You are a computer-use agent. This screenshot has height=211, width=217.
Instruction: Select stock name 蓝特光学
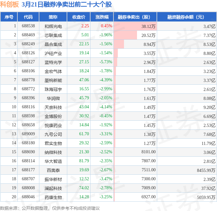pyautogui.click(x=53, y=62)
